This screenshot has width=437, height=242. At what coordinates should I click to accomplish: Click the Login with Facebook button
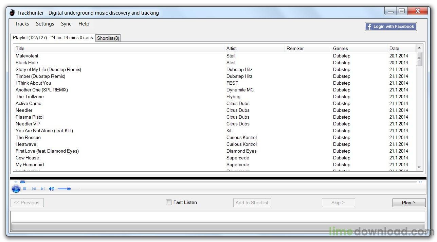[390, 27]
